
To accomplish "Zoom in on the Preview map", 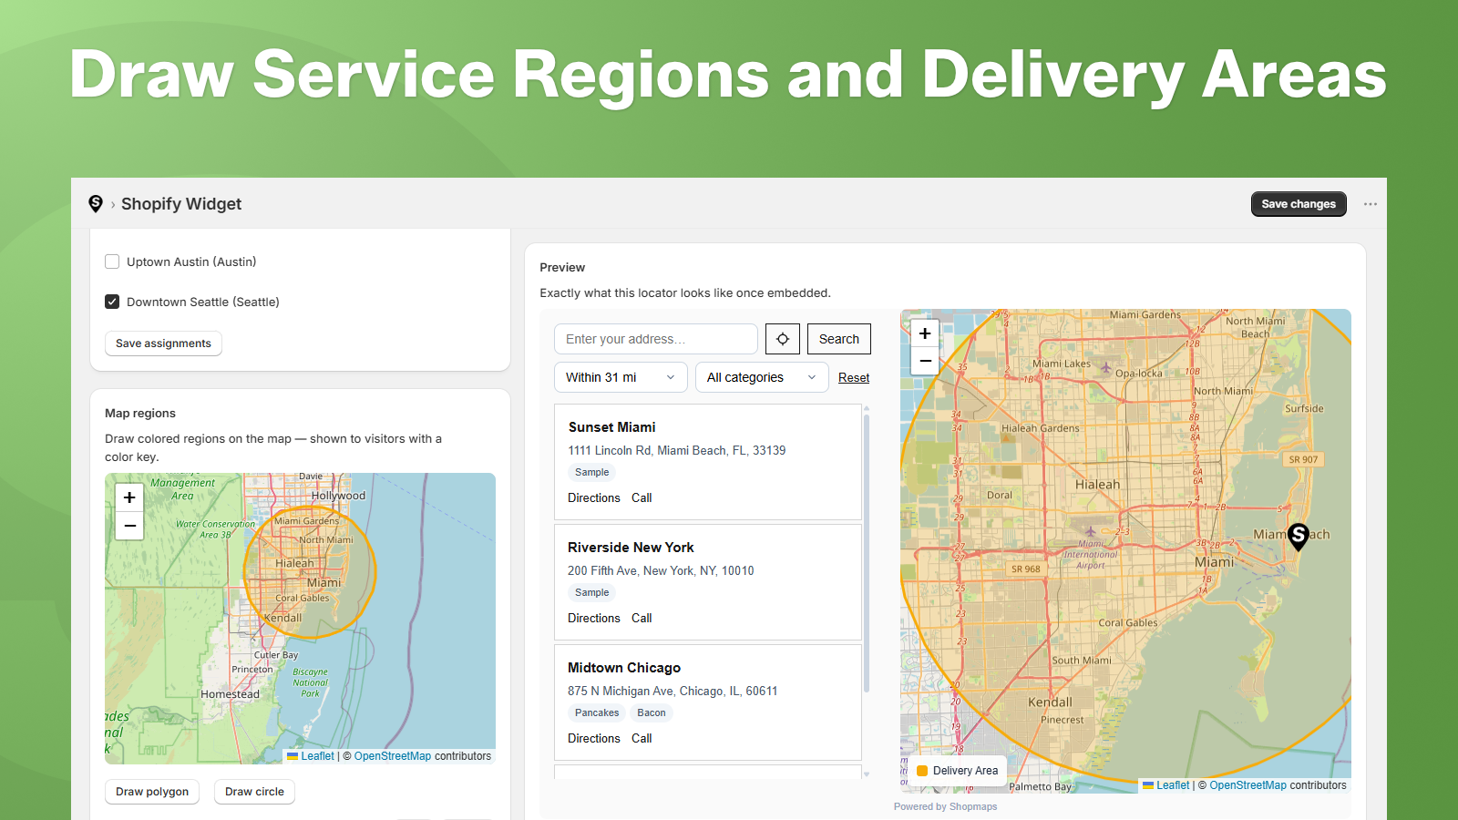I will coord(925,333).
